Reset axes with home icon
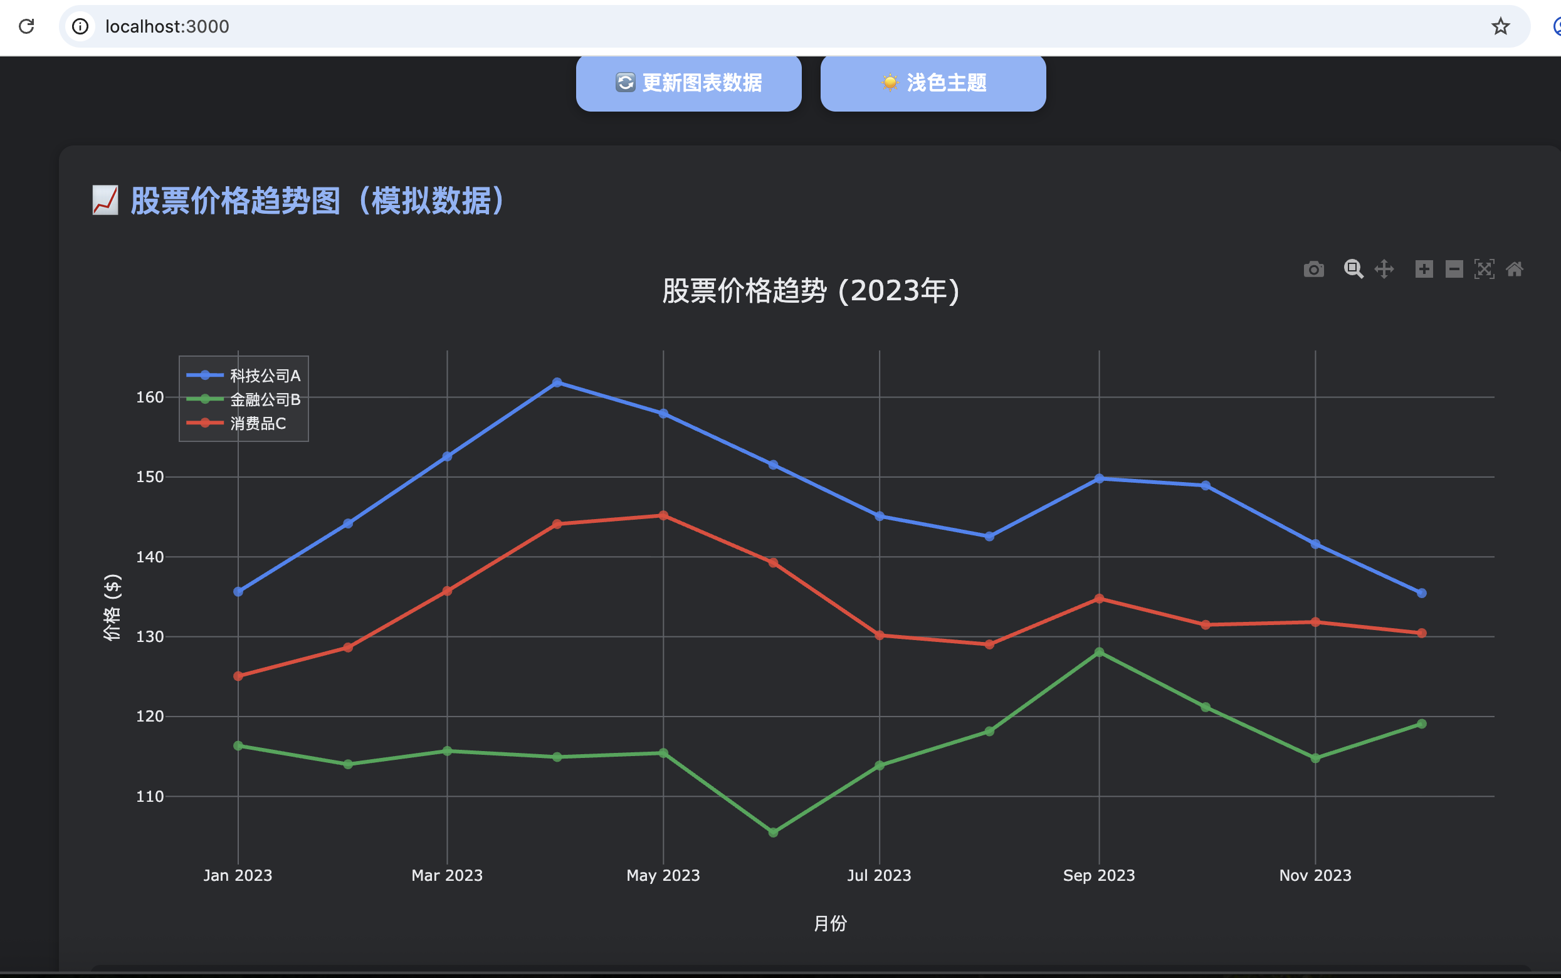The height and width of the screenshot is (978, 1561). [1515, 269]
